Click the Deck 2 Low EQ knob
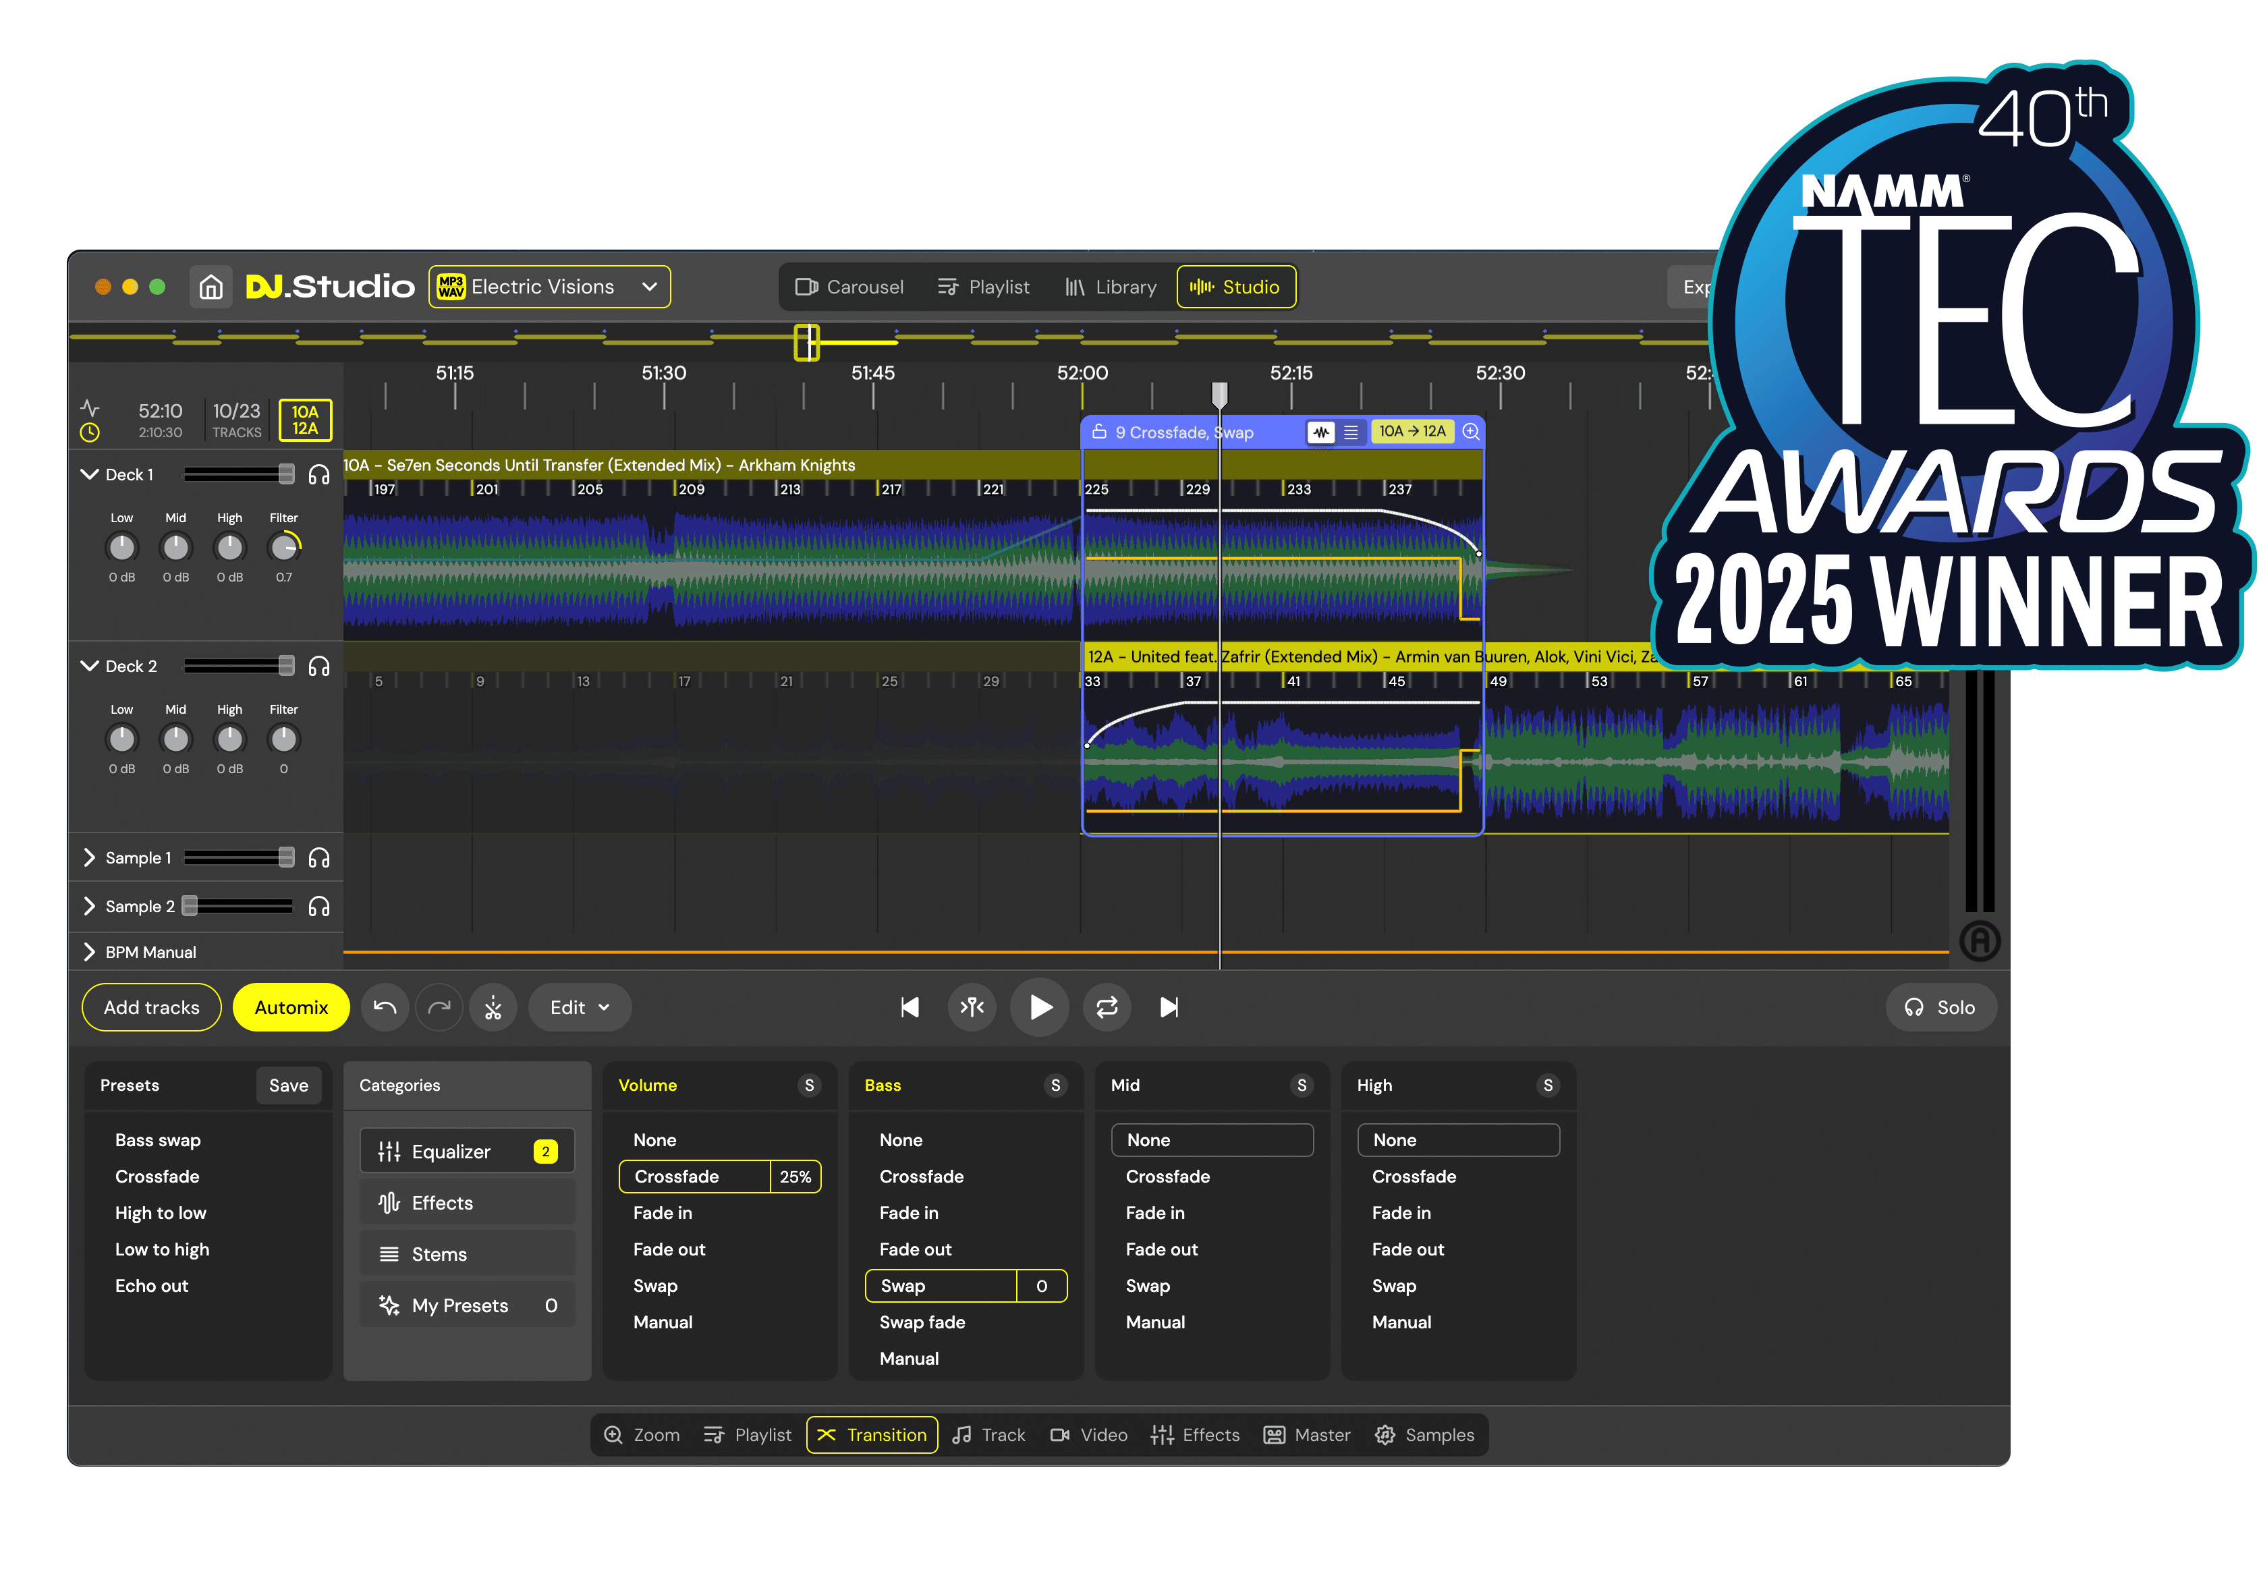 click(122, 739)
